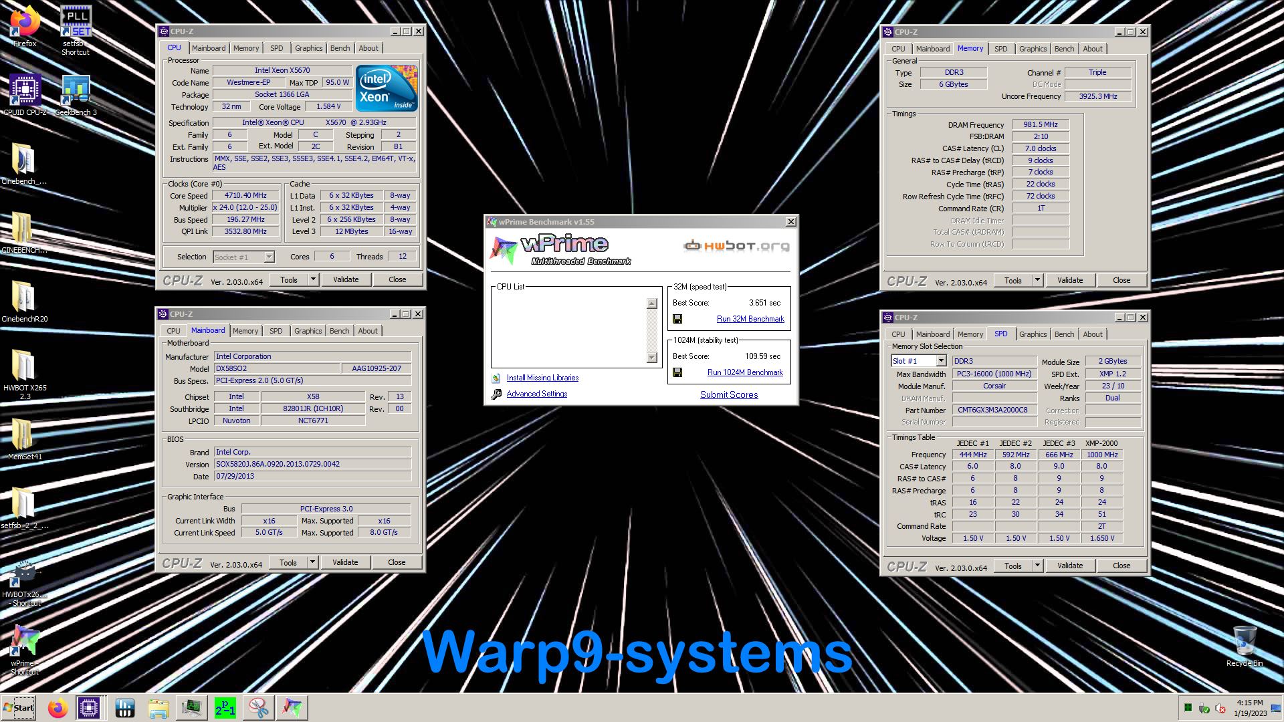Click Install Missing Libraries link
Image resolution: width=1284 pixels, height=722 pixels.
click(542, 378)
